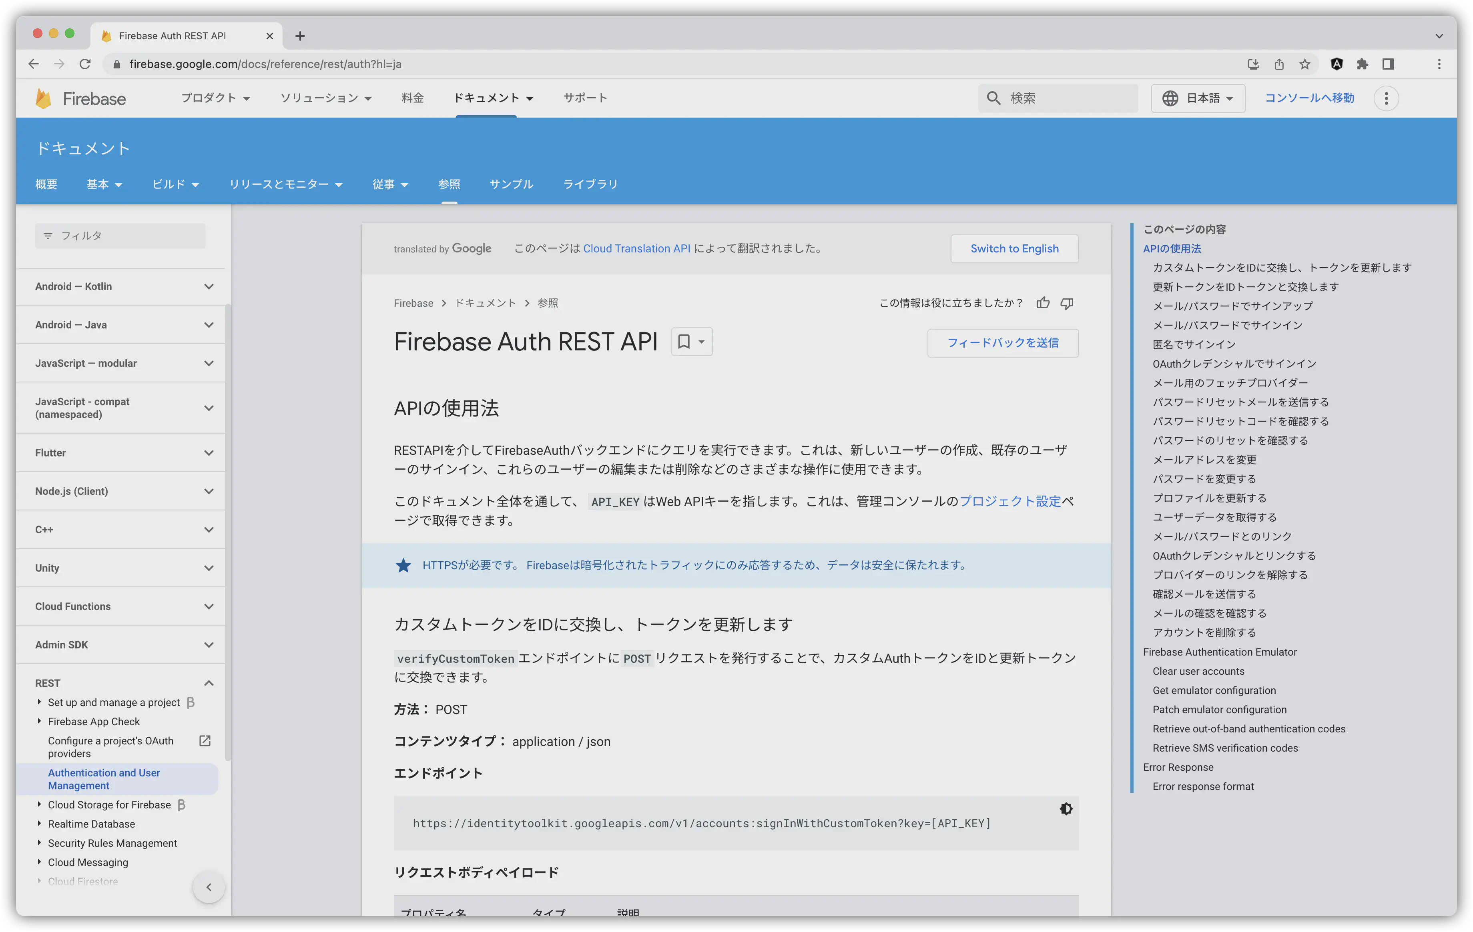Screen dimensions: 1473x932
Task: Open プロジェクト設定 link
Action: tap(1011, 501)
